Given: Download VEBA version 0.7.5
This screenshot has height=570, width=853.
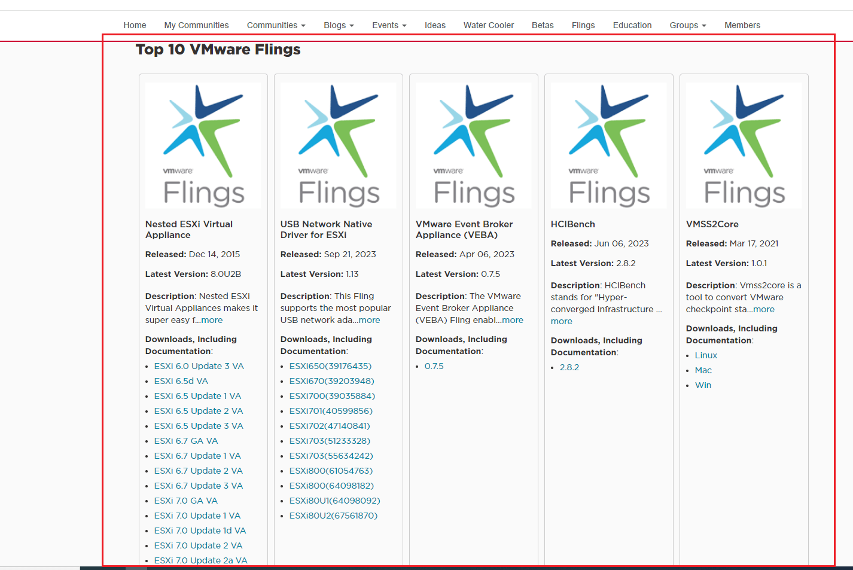Looking at the screenshot, I should click(x=434, y=366).
